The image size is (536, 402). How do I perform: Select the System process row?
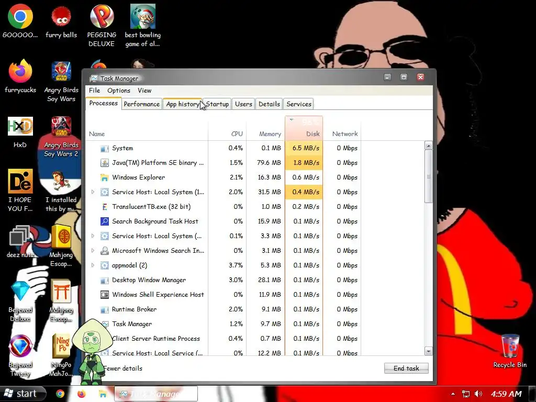click(x=223, y=148)
